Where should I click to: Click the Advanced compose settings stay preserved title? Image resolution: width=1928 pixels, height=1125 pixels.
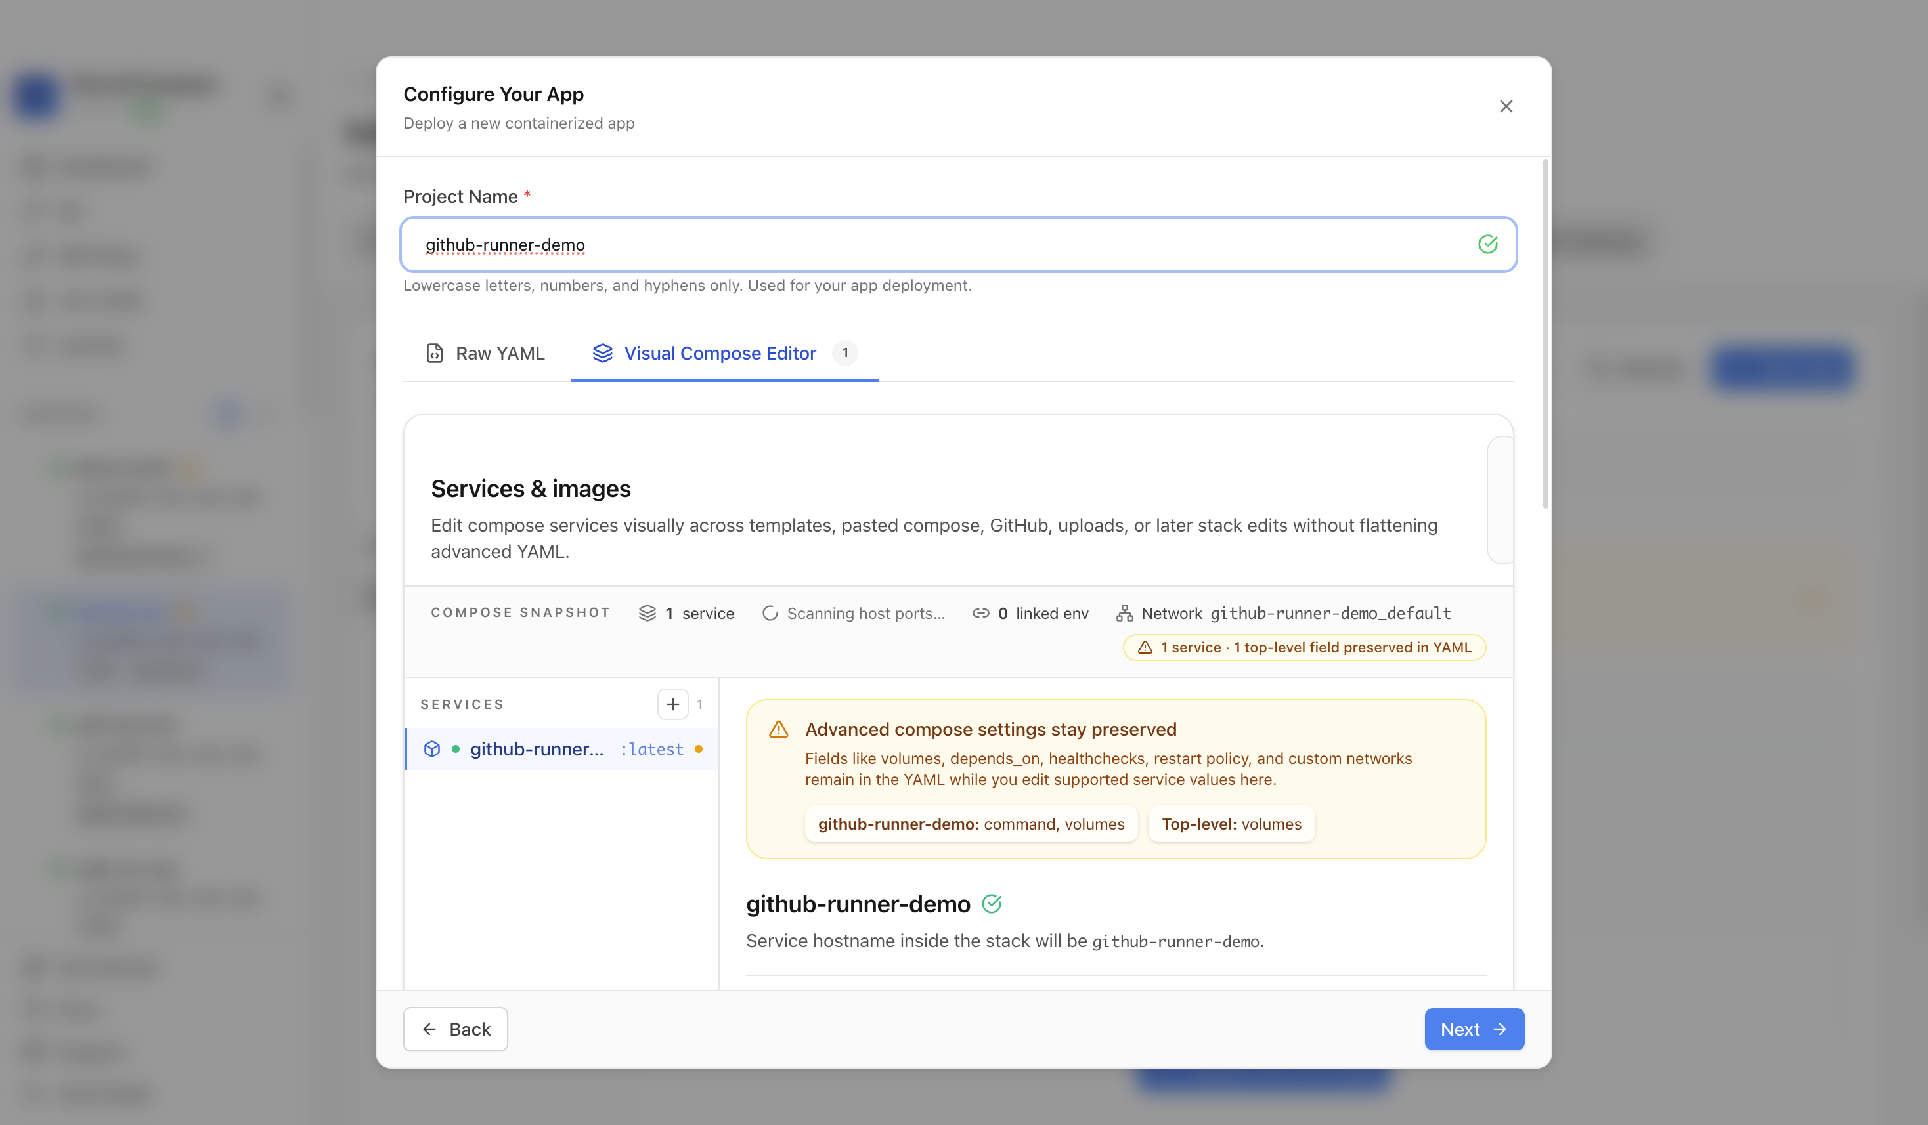pyautogui.click(x=990, y=730)
